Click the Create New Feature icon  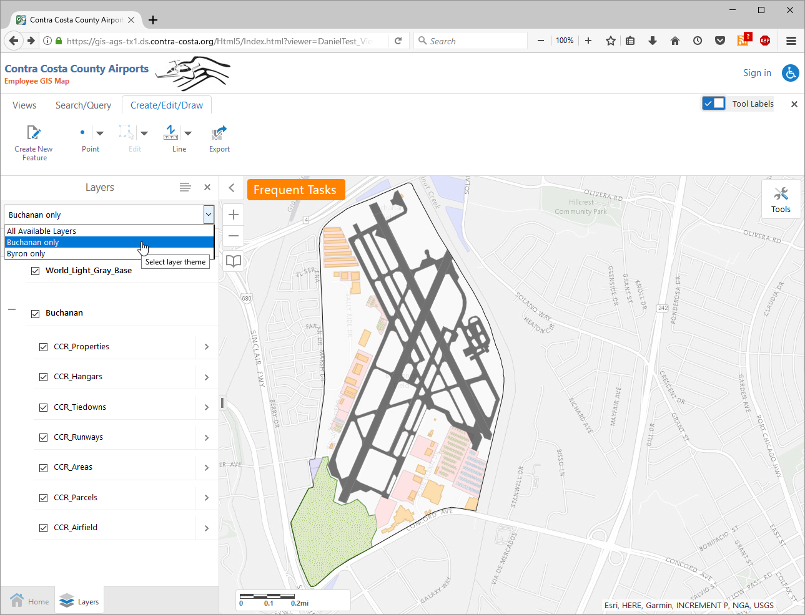(x=34, y=133)
